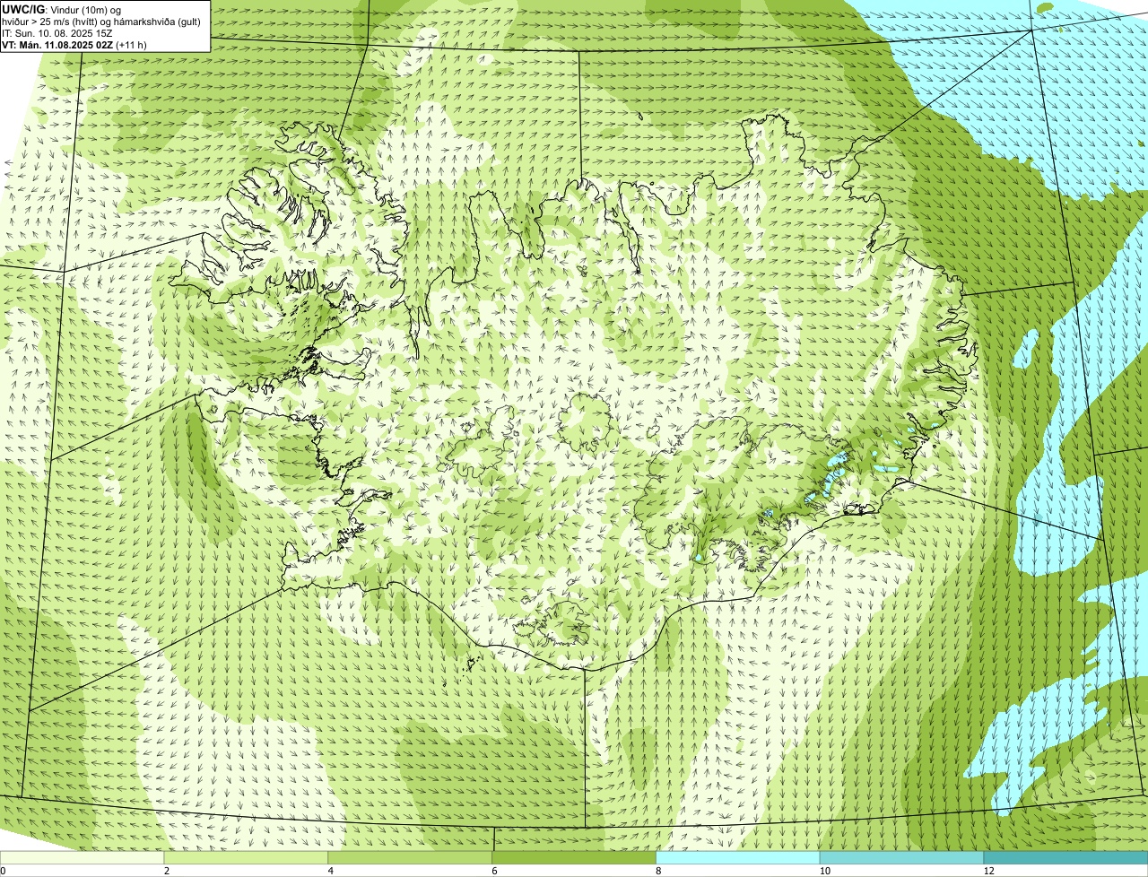The width and height of the screenshot is (1148, 877).
Task: Click the "UWC/IG: Vindur (10m) og" title line
Action: 61,9
